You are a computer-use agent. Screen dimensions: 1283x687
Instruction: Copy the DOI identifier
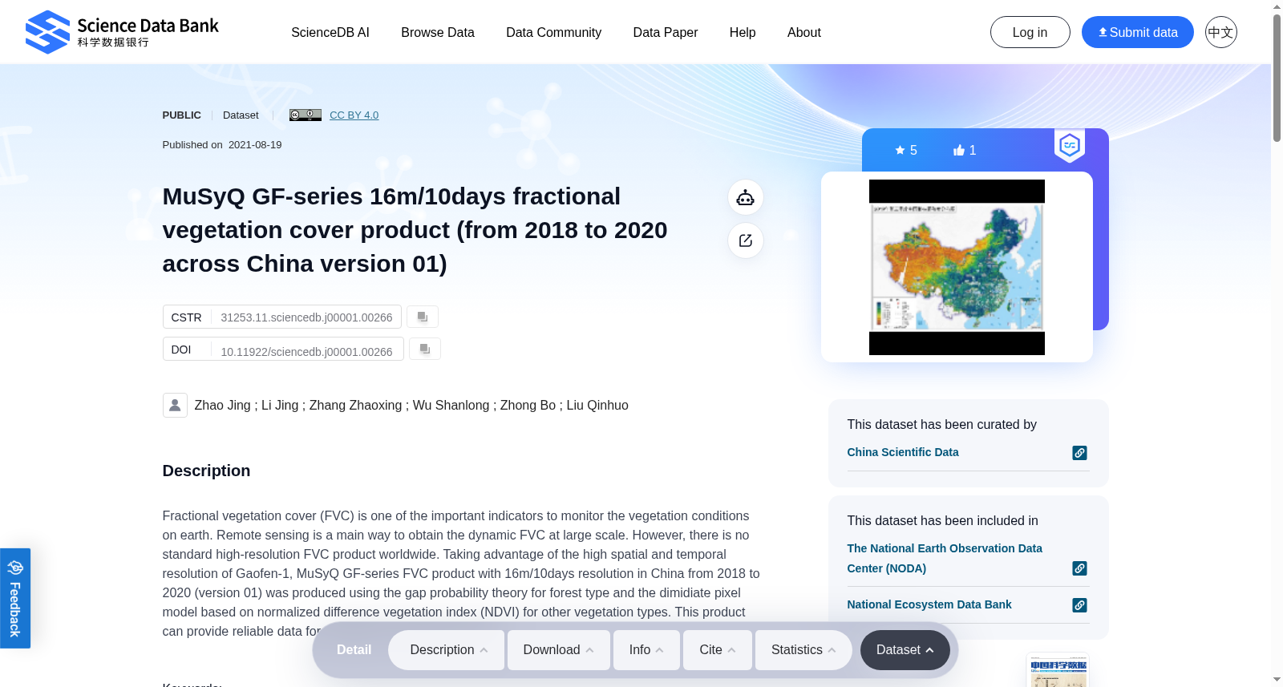[x=425, y=349]
